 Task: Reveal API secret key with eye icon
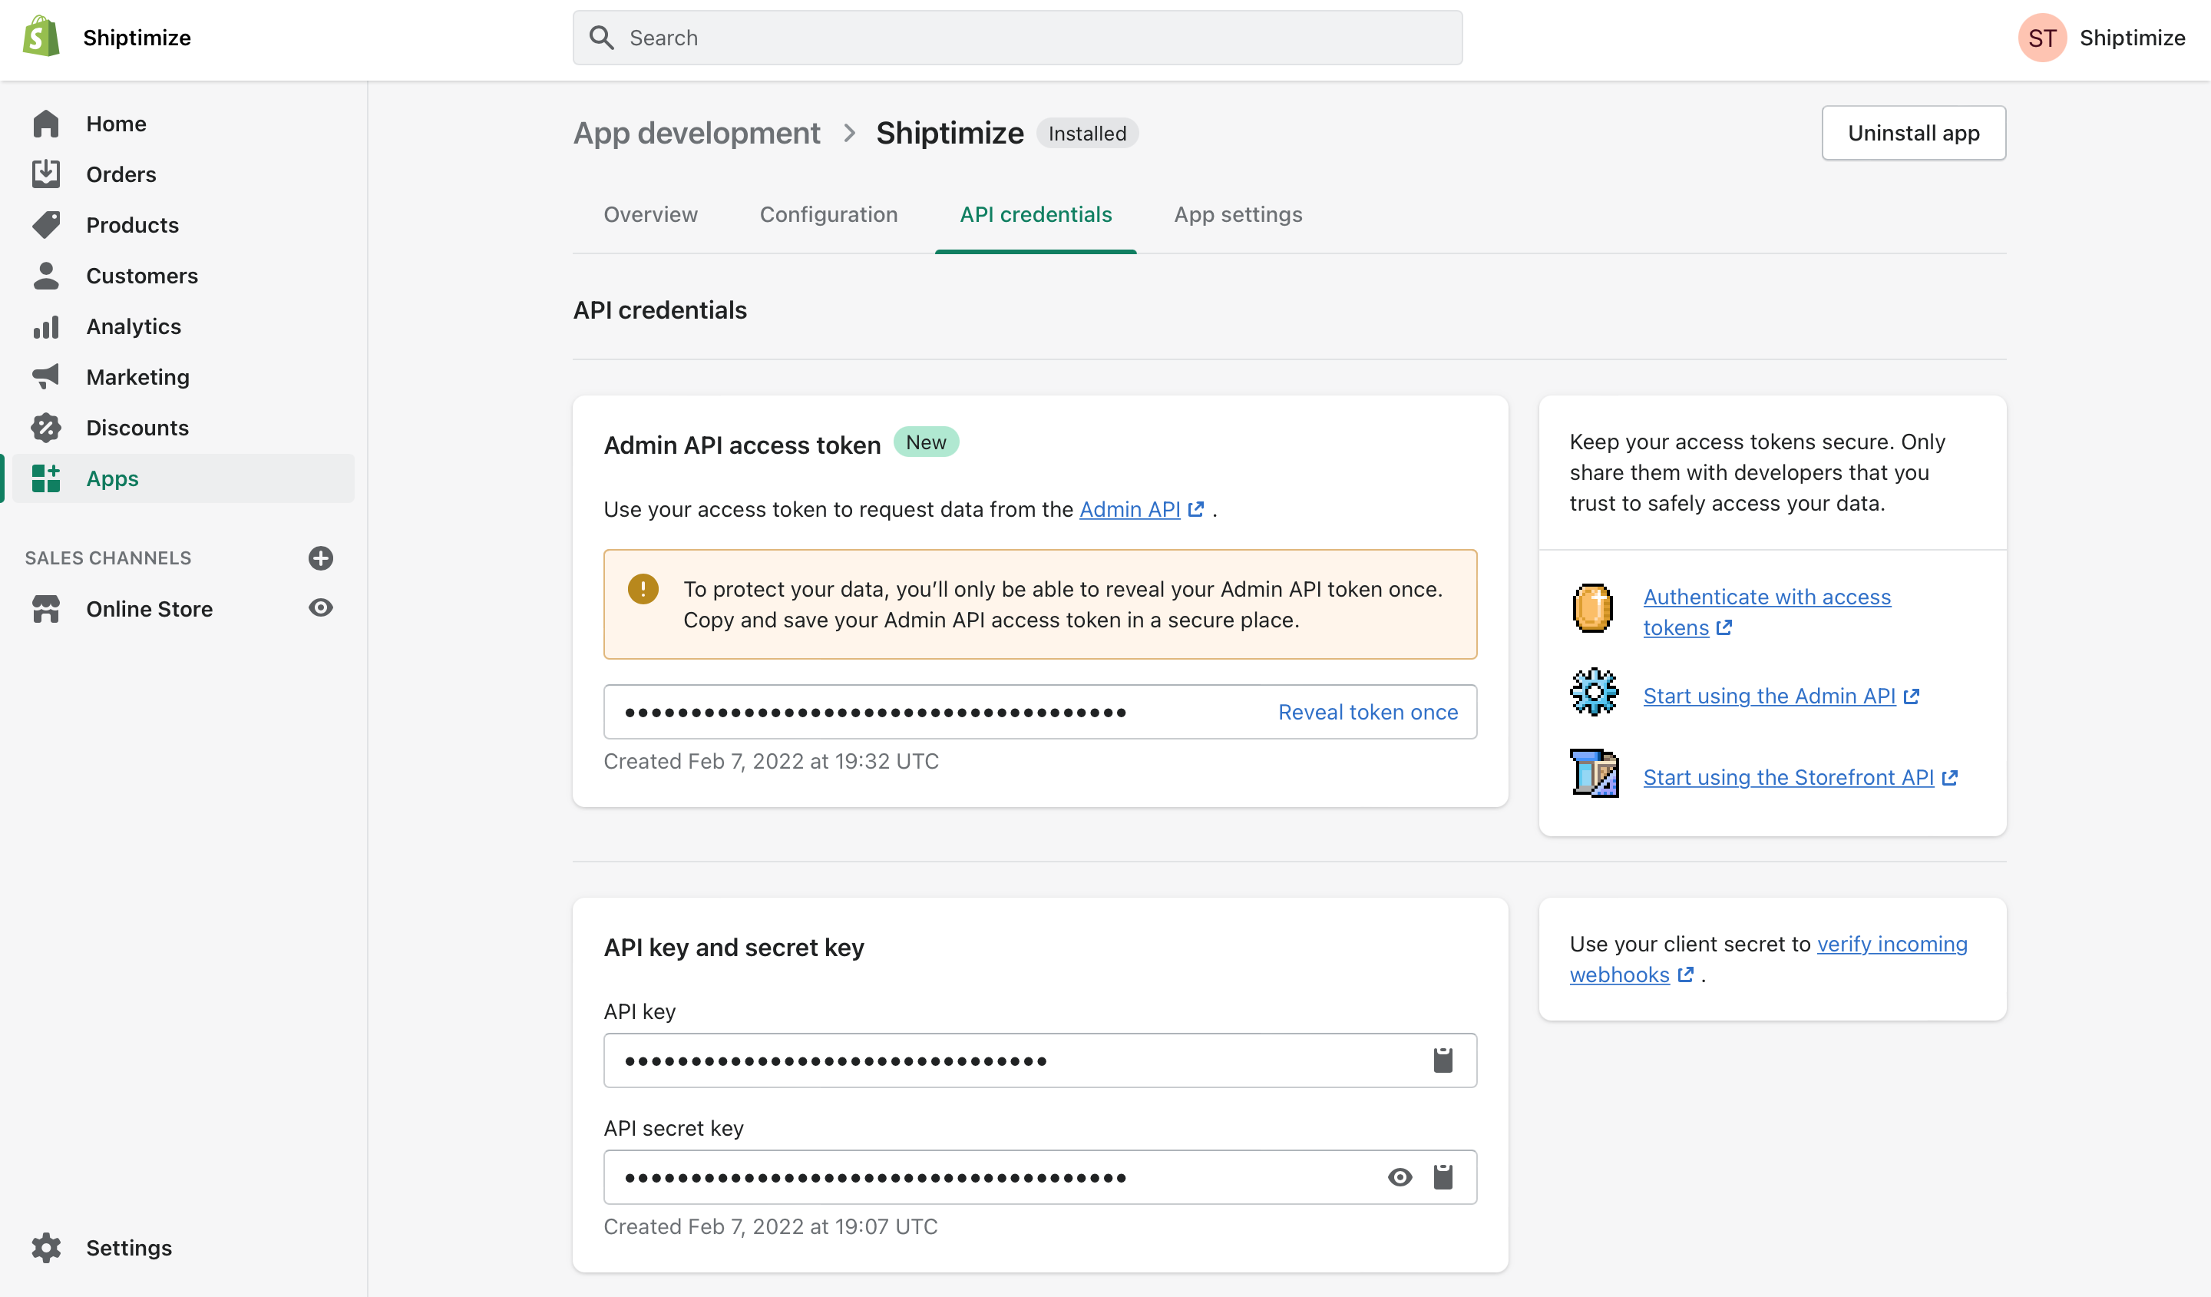coord(1400,1176)
